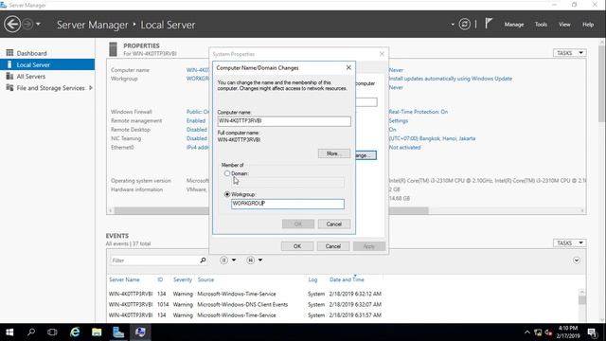
Task: Click the Bangkok, Hanoi, Jakarta time zone link
Action: 432,138
